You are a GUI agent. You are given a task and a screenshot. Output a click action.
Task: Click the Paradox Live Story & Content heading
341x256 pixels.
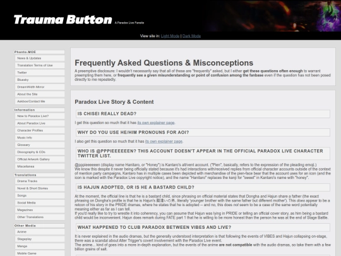tap(114, 102)
